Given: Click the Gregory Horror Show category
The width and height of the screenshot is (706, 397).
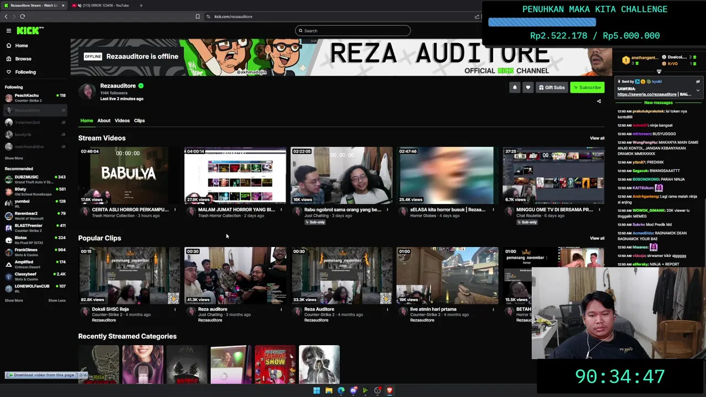Looking at the screenshot, I should [x=275, y=364].
